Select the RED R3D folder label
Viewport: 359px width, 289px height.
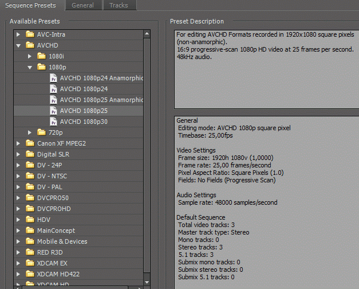tap(50, 252)
